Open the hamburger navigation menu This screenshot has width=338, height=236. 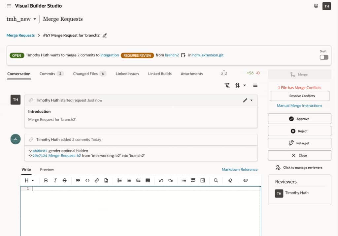pos(9,6)
